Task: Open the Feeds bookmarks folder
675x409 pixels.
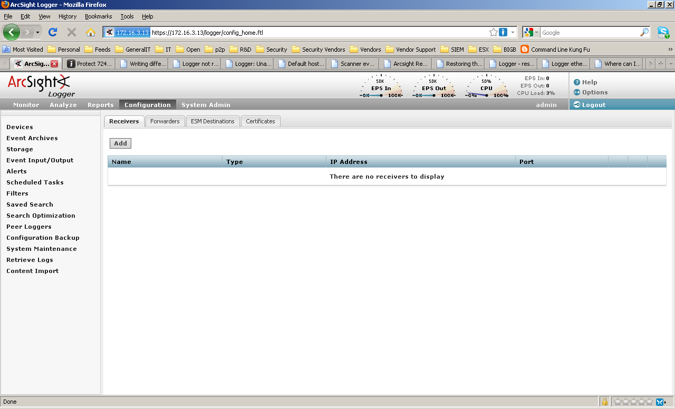Action: (x=97, y=50)
